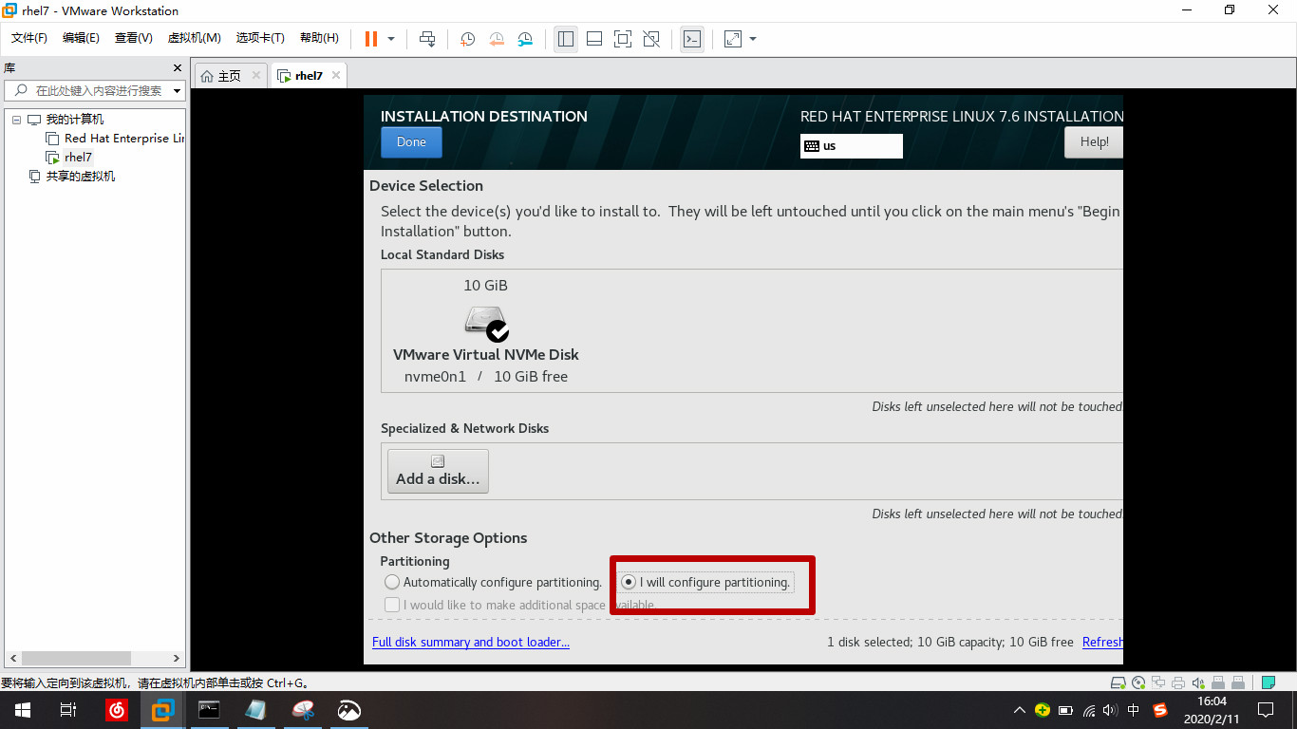Click the Unity mode toolbar icon
The height and width of the screenshot is (729, 1297).
[651, 39]
